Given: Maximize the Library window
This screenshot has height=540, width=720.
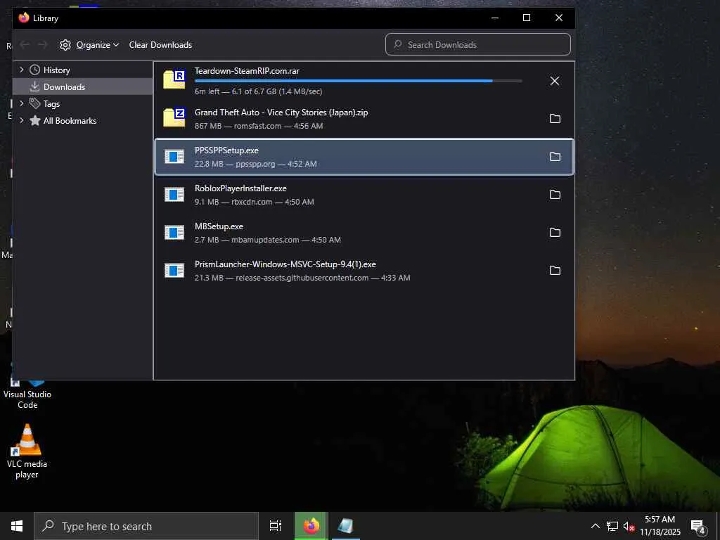Looking at the screenshot, I should [x=527, y=18].
